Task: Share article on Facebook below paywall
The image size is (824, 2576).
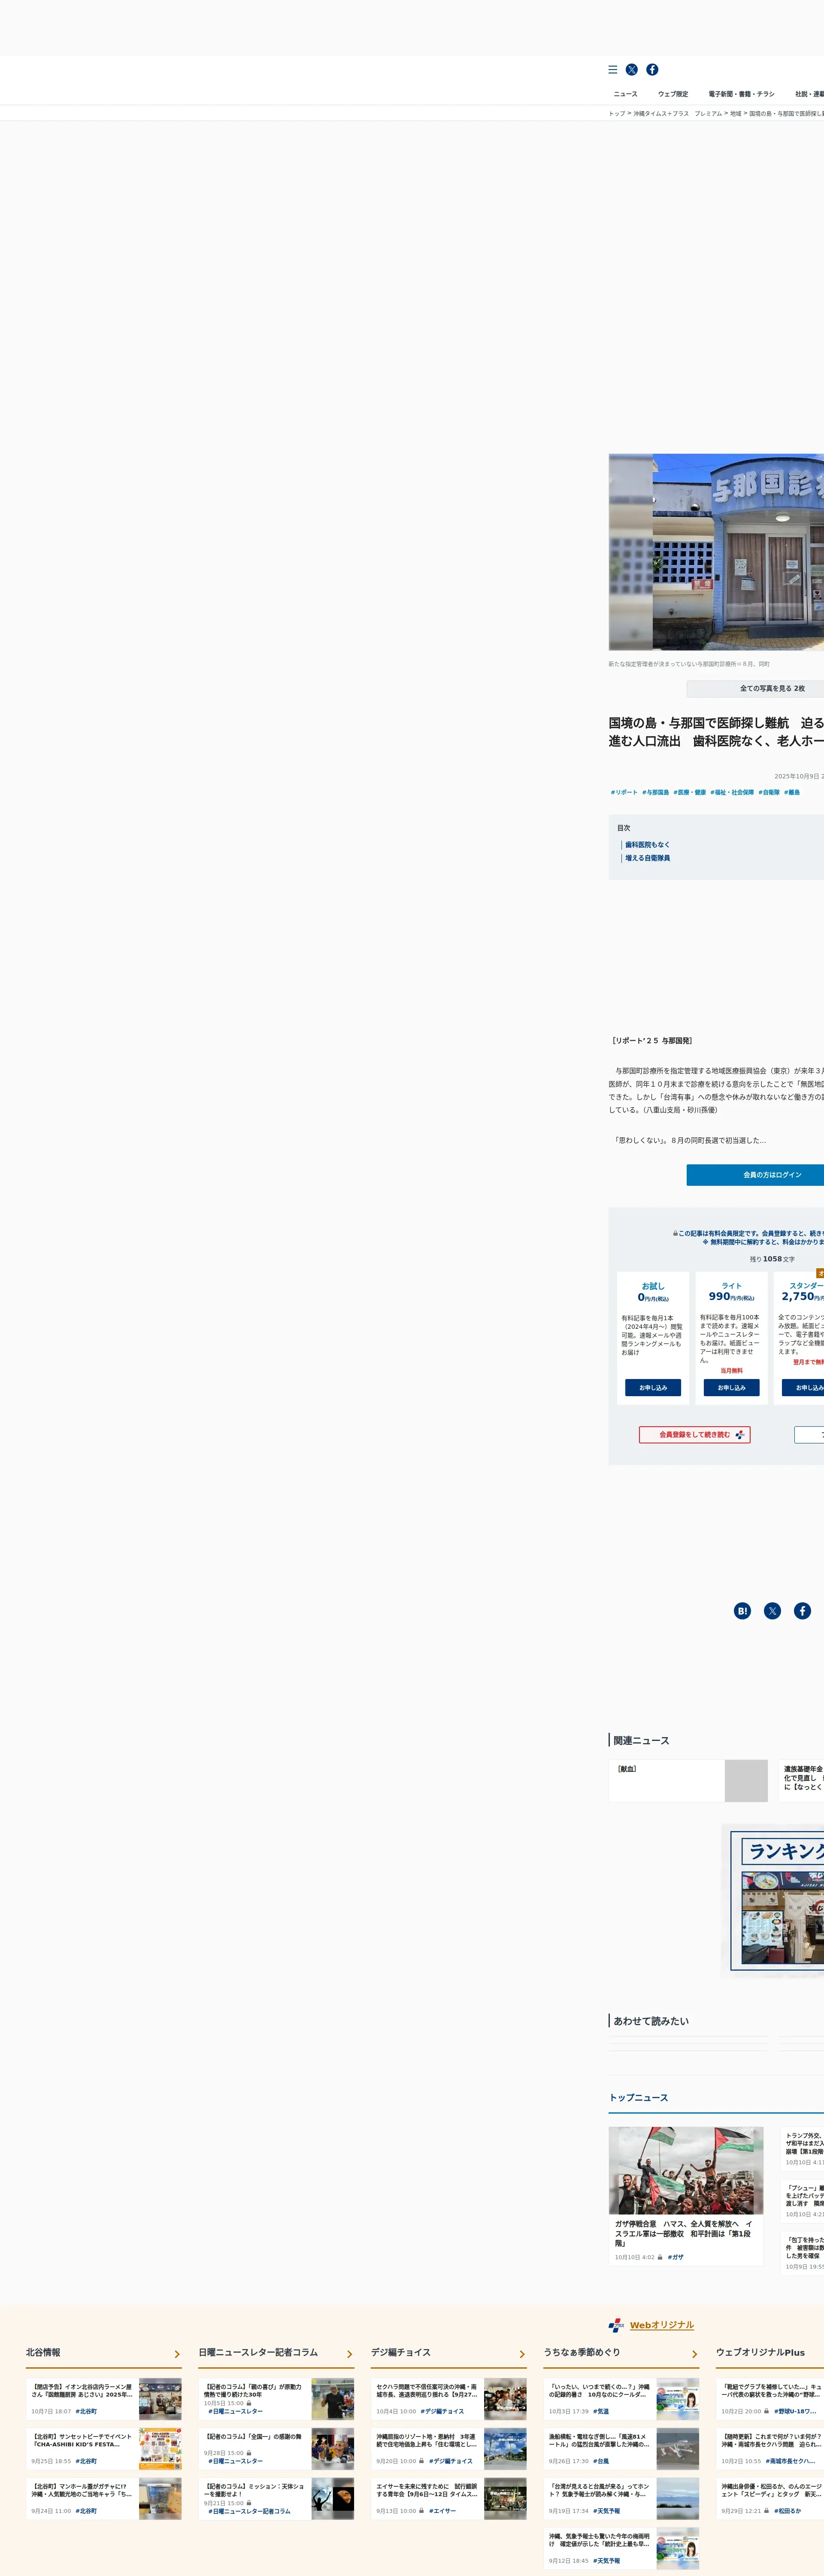Action: pos(802,1611)
